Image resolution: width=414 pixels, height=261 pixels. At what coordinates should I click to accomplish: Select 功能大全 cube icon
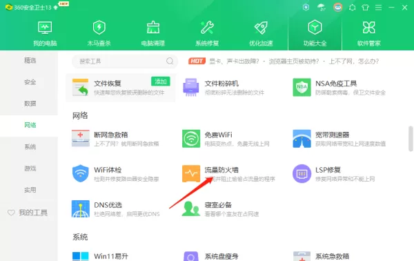click(x=315, y=27)
